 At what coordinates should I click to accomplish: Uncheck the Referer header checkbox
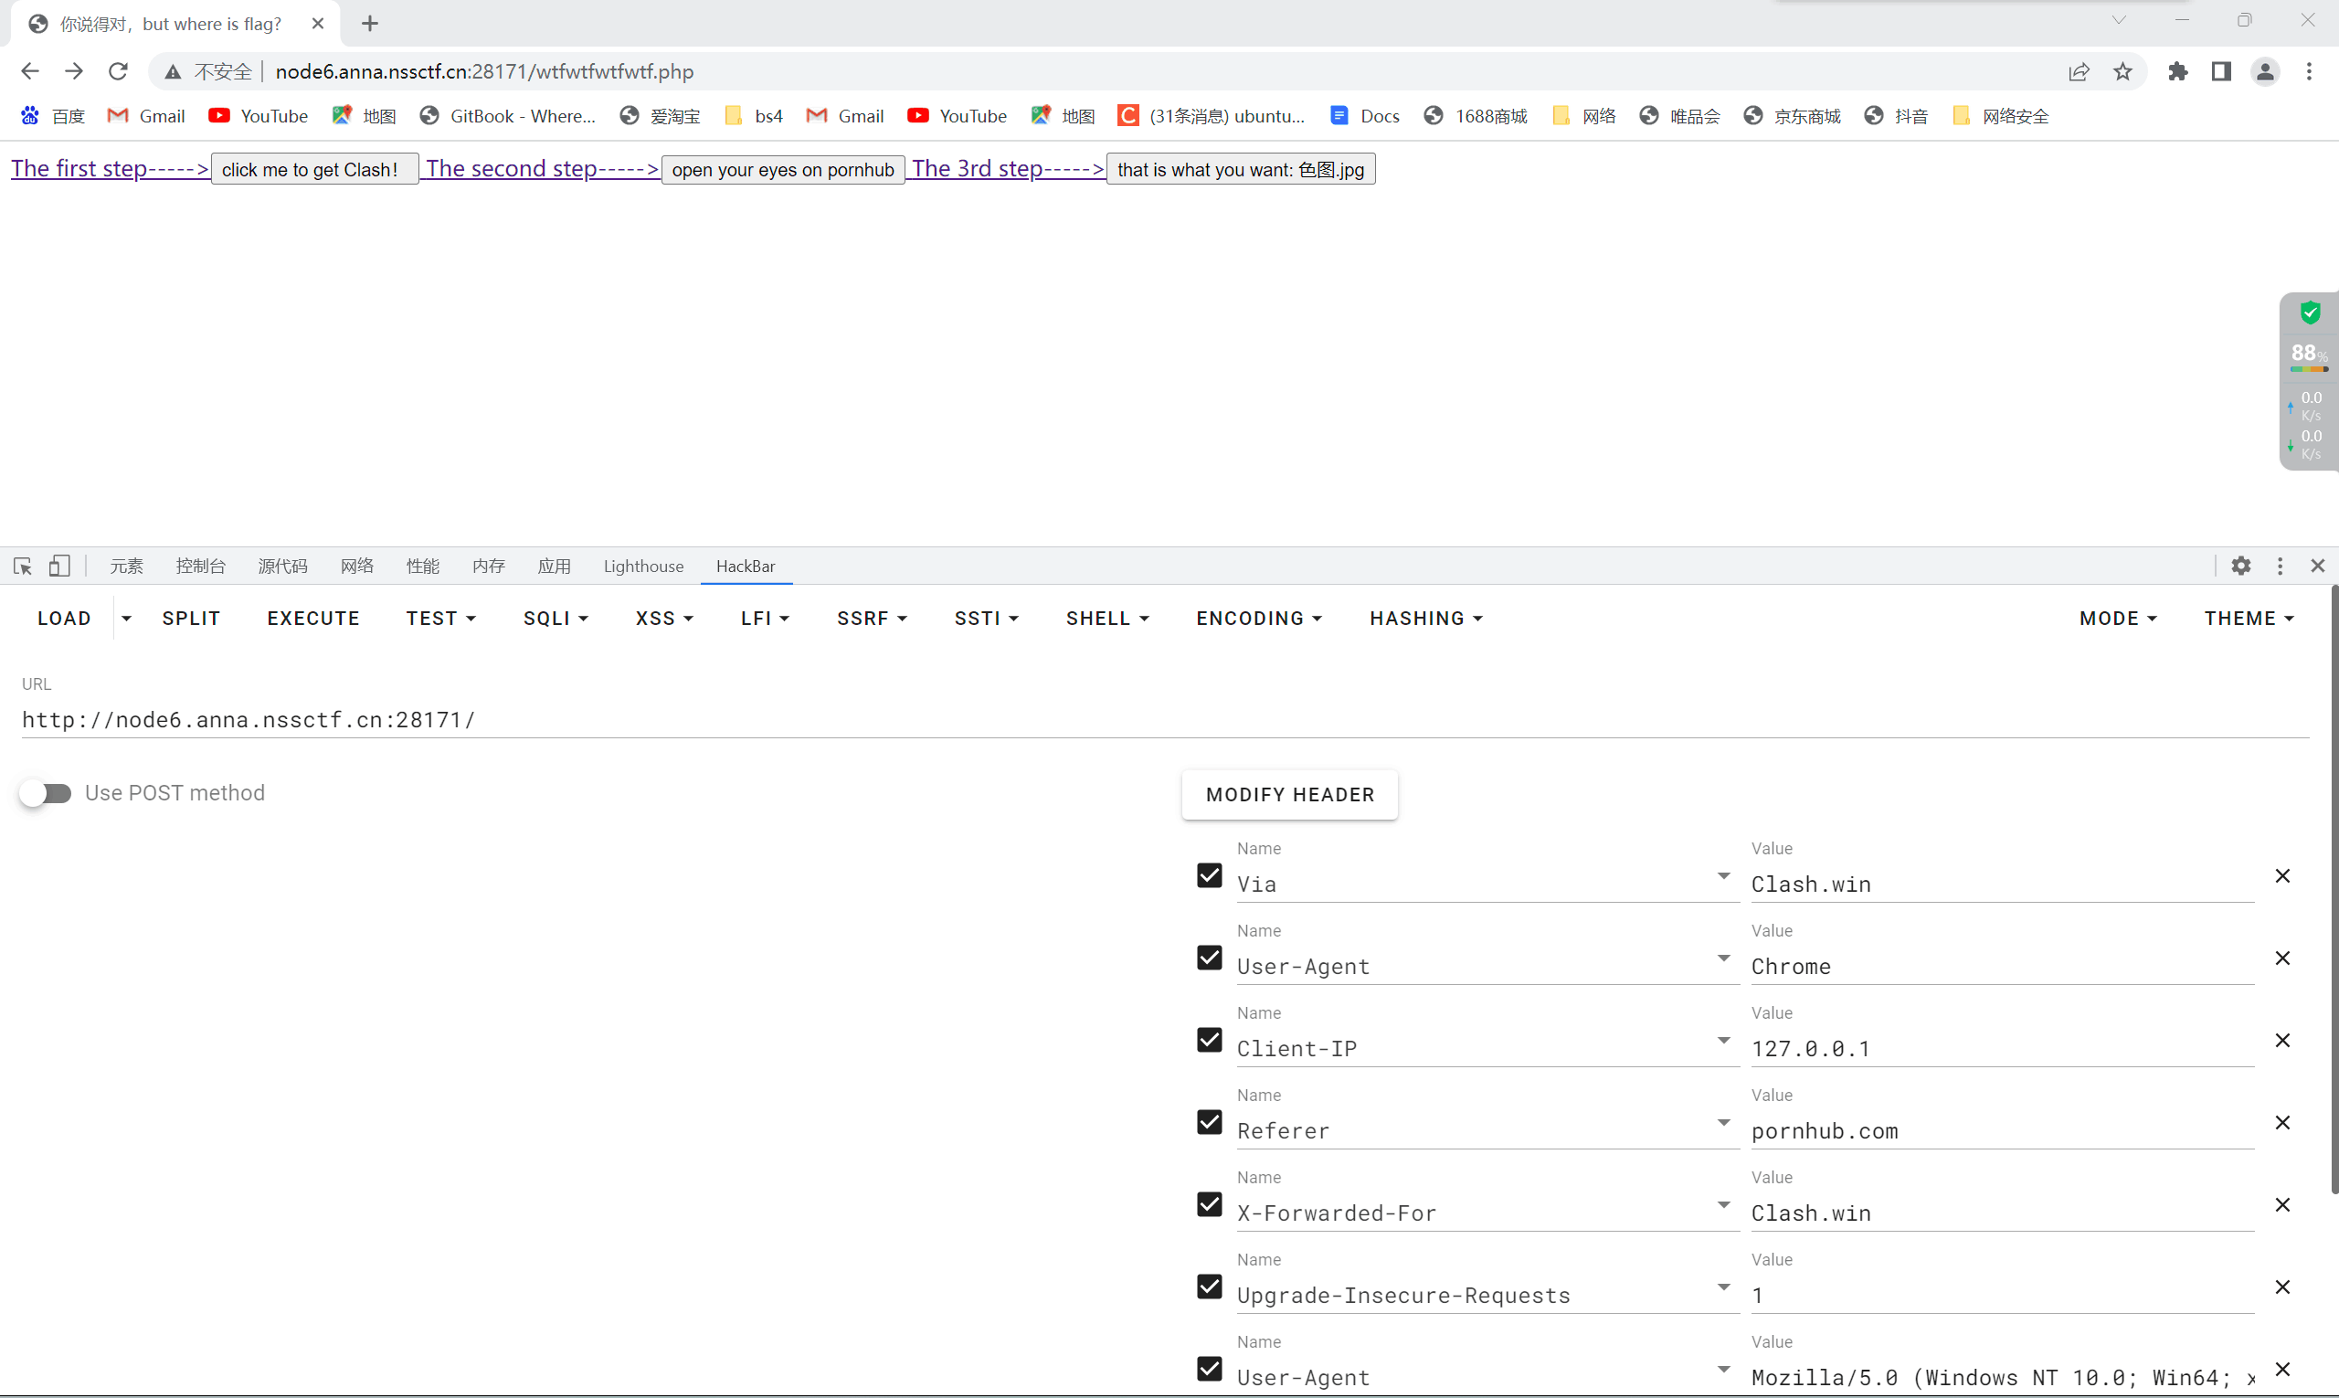coord(1210,1122)
